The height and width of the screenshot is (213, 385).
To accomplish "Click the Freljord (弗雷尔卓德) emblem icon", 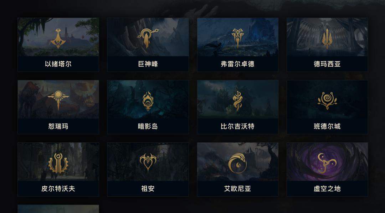I will pyautogui.click(x=238, y=38).
